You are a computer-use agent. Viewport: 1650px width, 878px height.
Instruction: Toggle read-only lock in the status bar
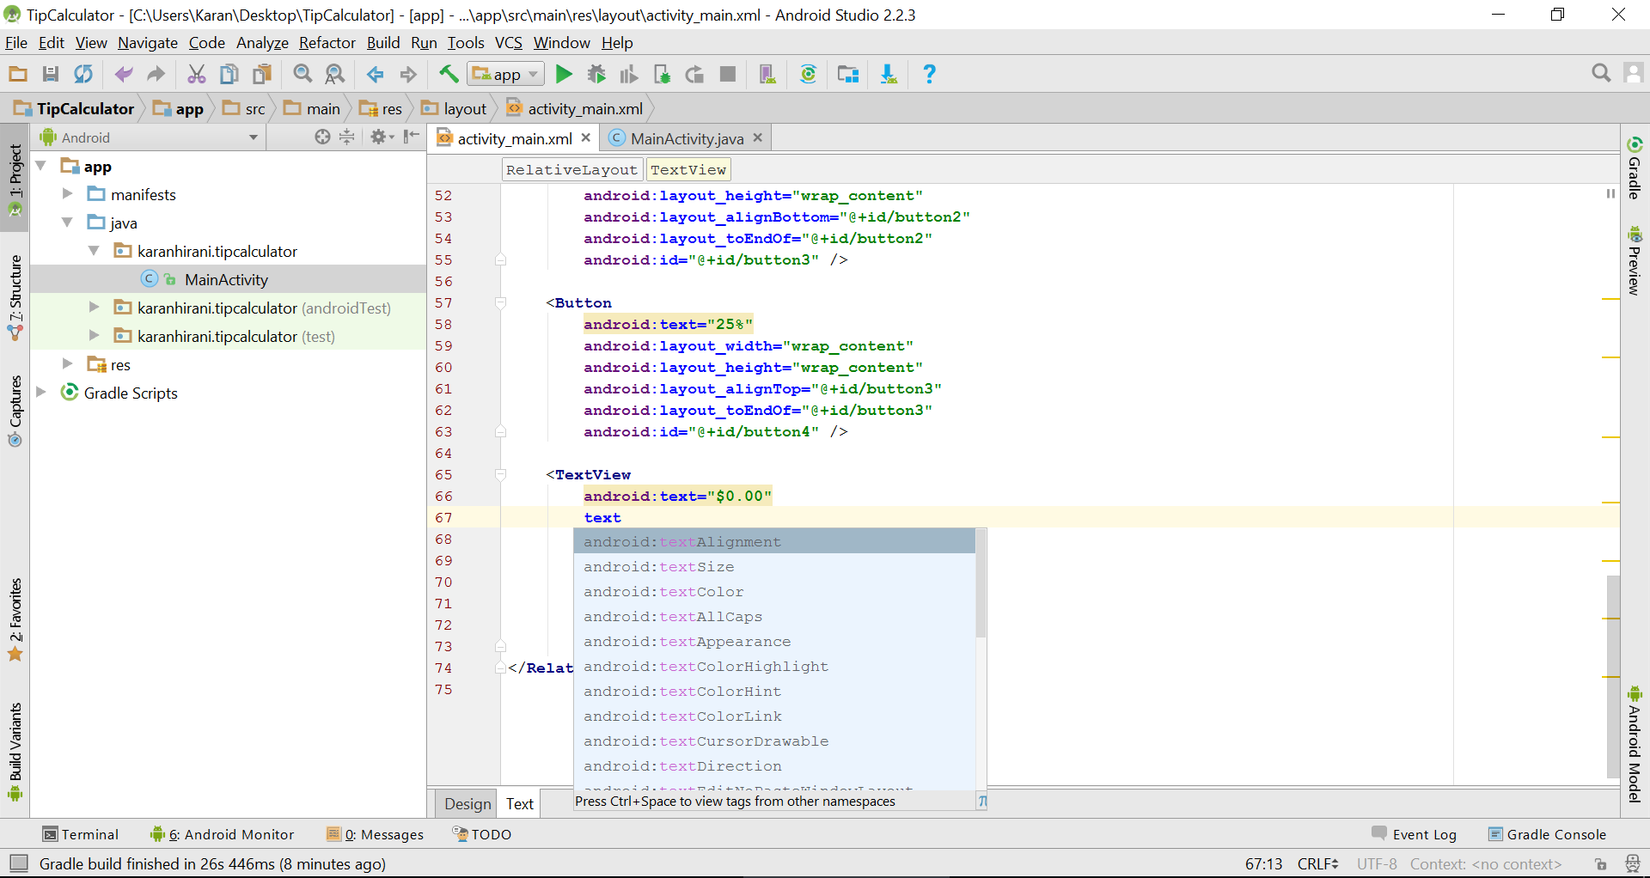click(x=1600, y=863)
